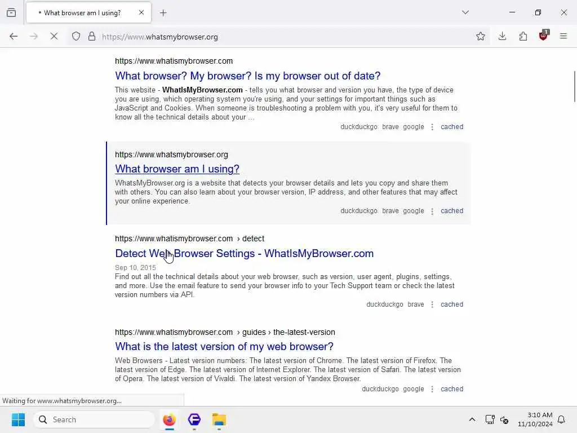
Task: Click the muted volume tray icon
Action: point(504,419)
